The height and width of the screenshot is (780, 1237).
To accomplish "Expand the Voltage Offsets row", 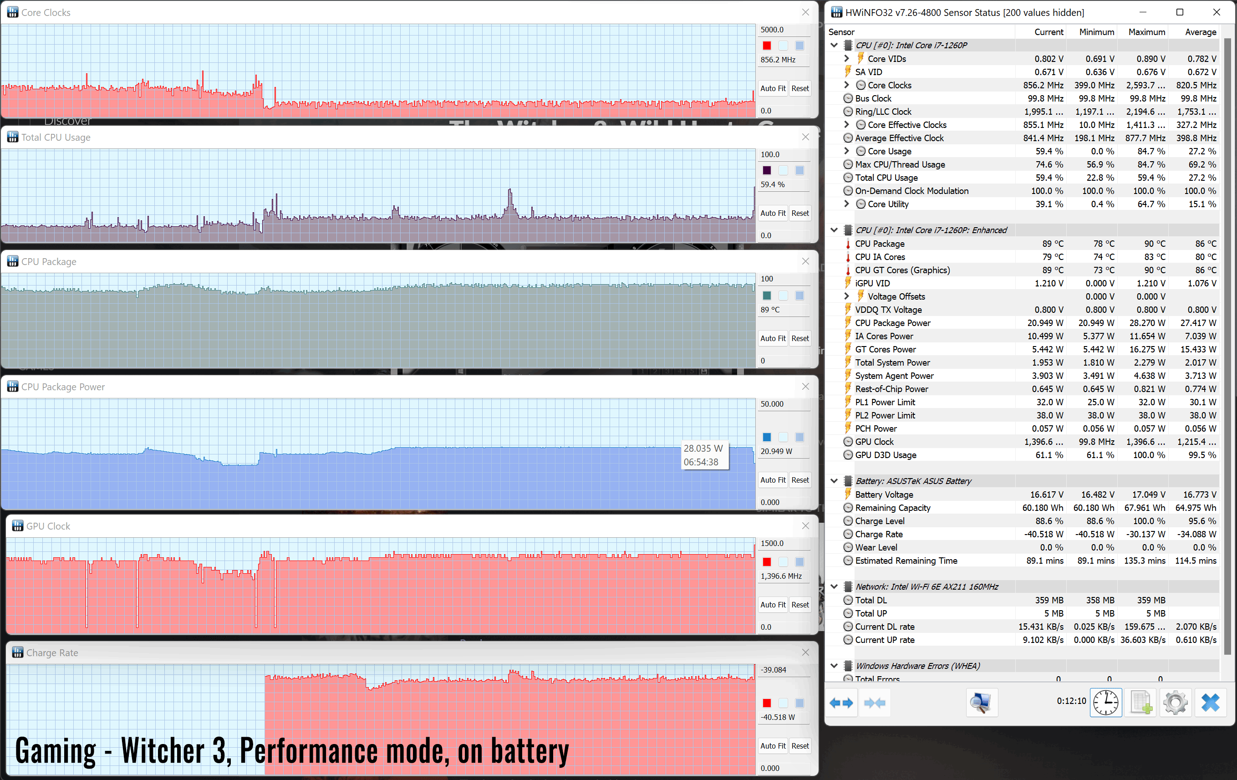I will 846,296.
